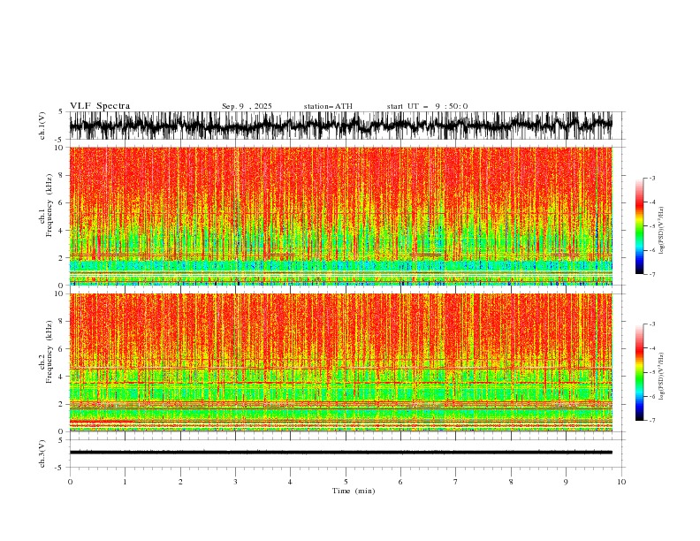Click the "Time (min)" axis label
The image size is (700, 541).
[x=354, y=491]
